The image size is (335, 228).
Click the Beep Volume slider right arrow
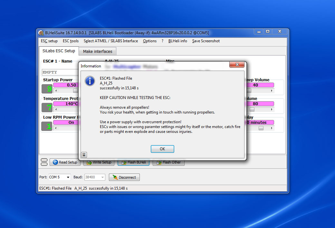(x=272, y=91)
